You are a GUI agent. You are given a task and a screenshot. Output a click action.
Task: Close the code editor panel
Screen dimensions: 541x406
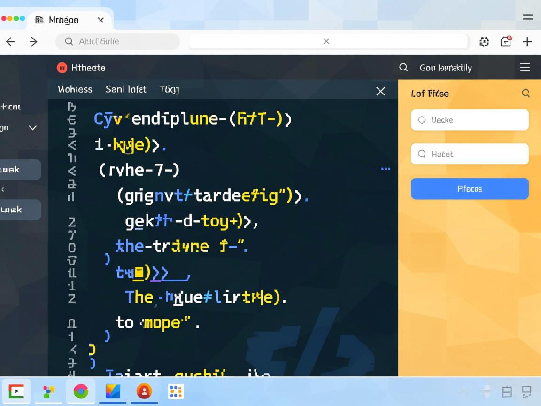point(380,91)
